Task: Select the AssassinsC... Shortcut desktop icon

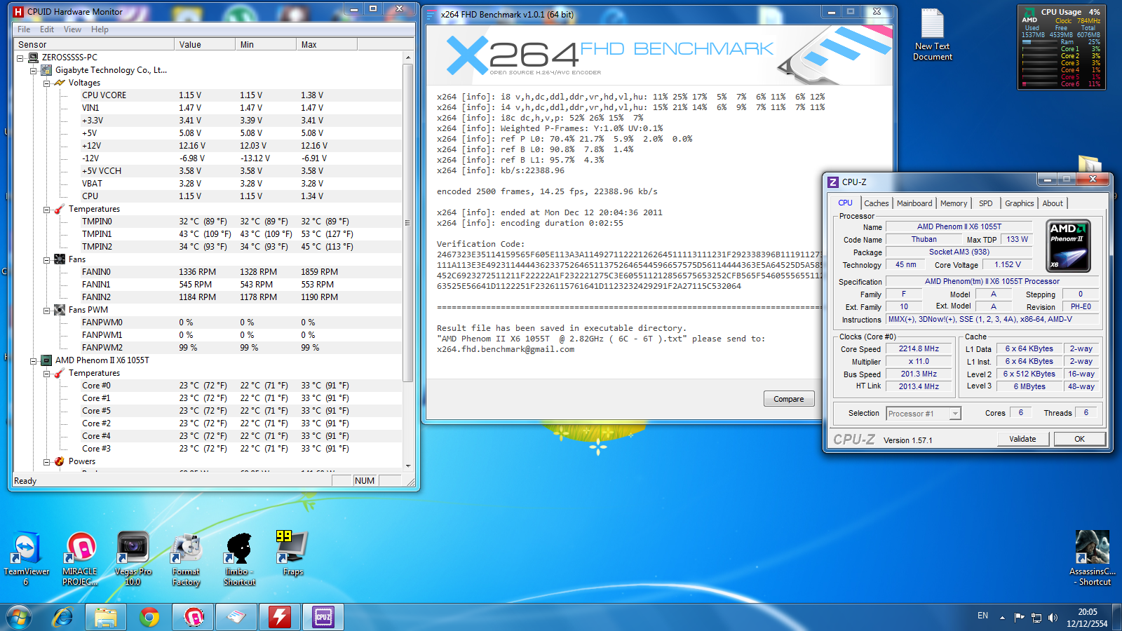Action: [x=1093, y=558]
